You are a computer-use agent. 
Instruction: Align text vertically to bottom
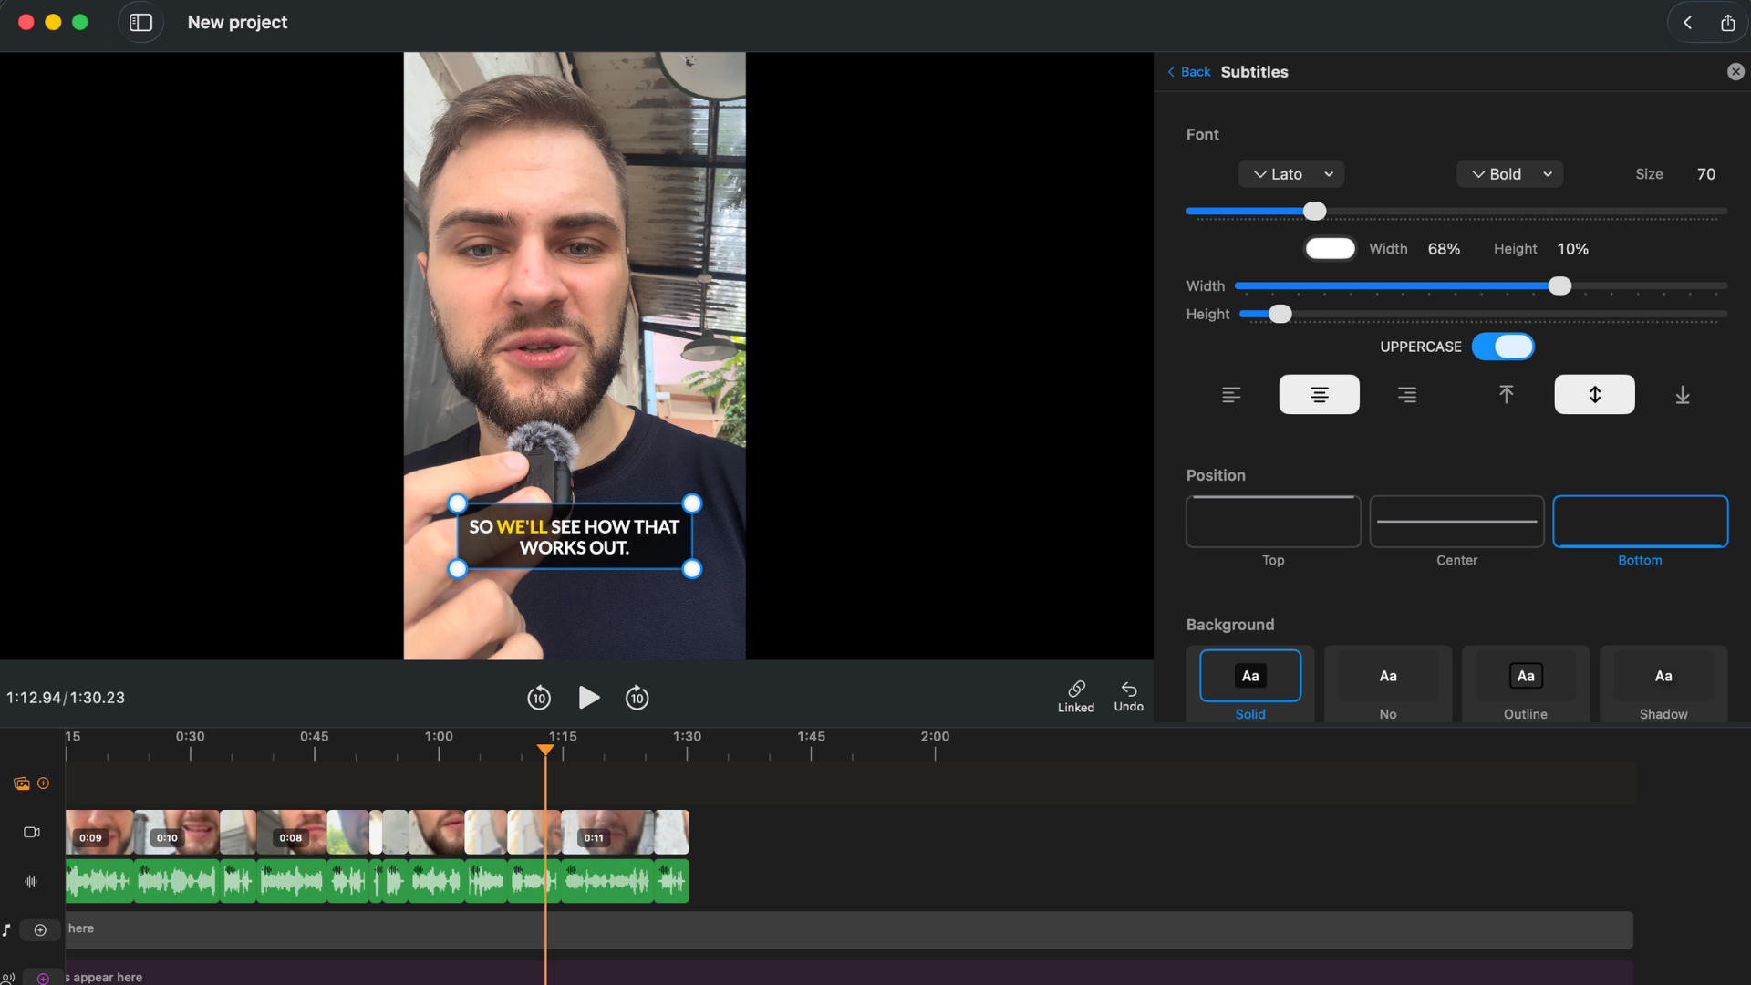pyautogui.click(x=1683, y=395)
